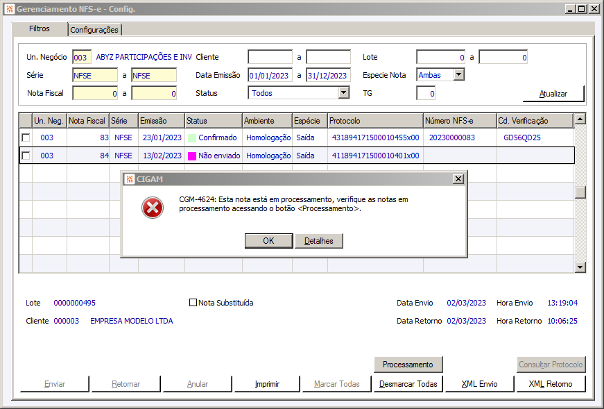
Task: Click the TG field
Action: tap(426, 93)
